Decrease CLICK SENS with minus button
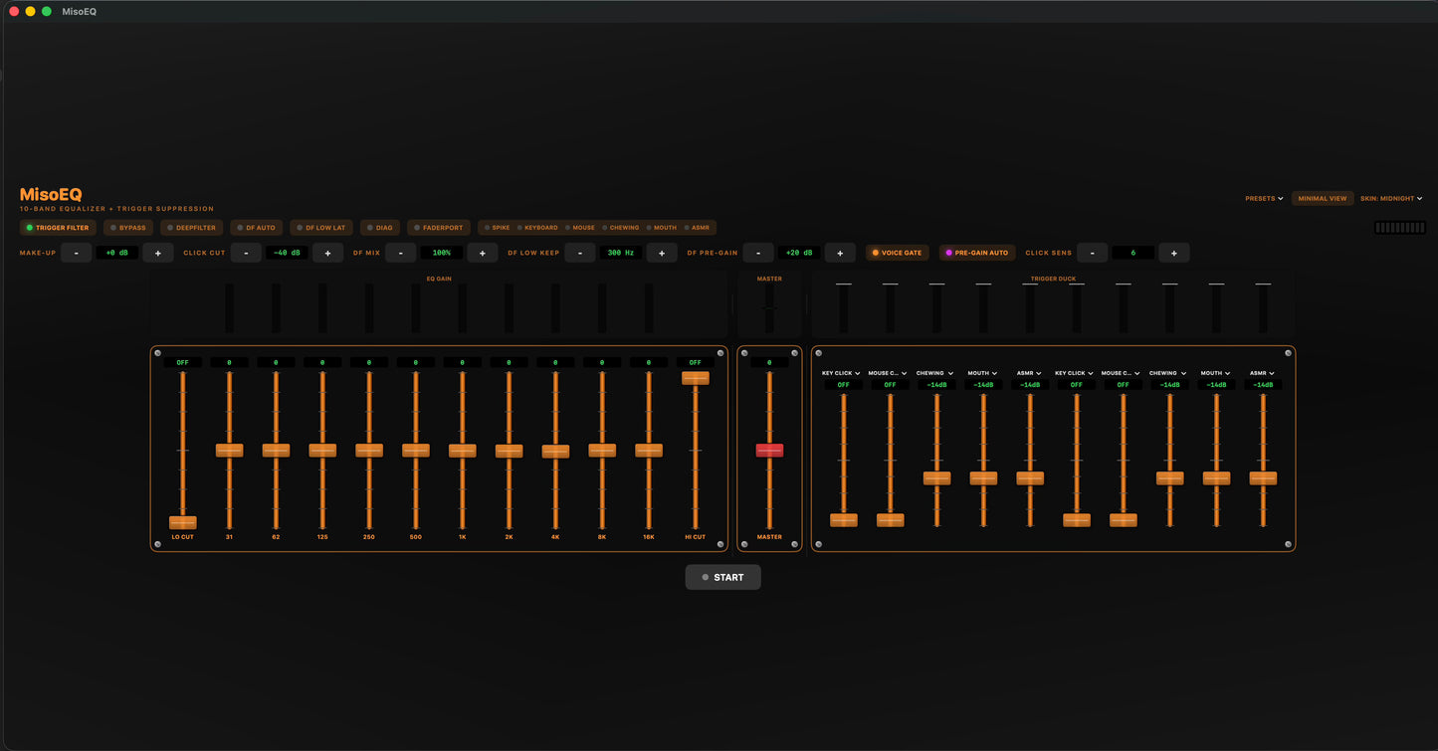 (1093, 253)
